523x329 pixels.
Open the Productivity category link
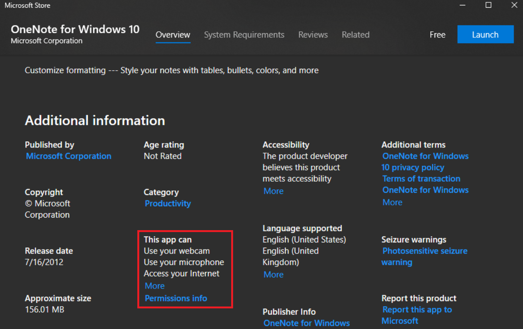pos(168,203)
